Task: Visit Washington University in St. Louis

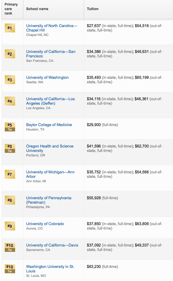Action: (50, 269)
